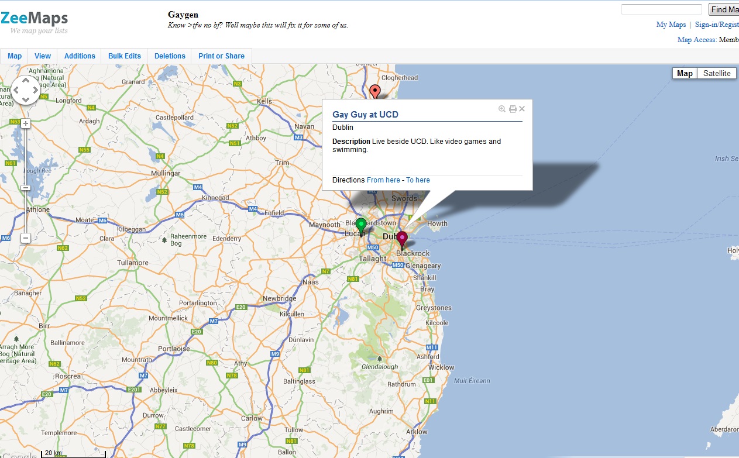Click the Athlone label on the map
739x458 pixels.
[38, 209]
